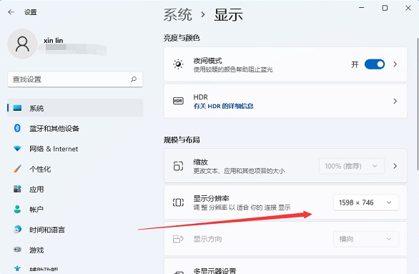Click the 个性化 paintbrush icon
The image size is (419, 274).
(17, 169)
